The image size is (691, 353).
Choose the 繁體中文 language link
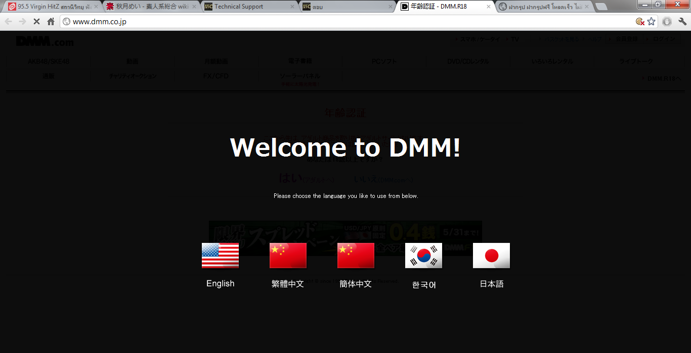point(288,284)
